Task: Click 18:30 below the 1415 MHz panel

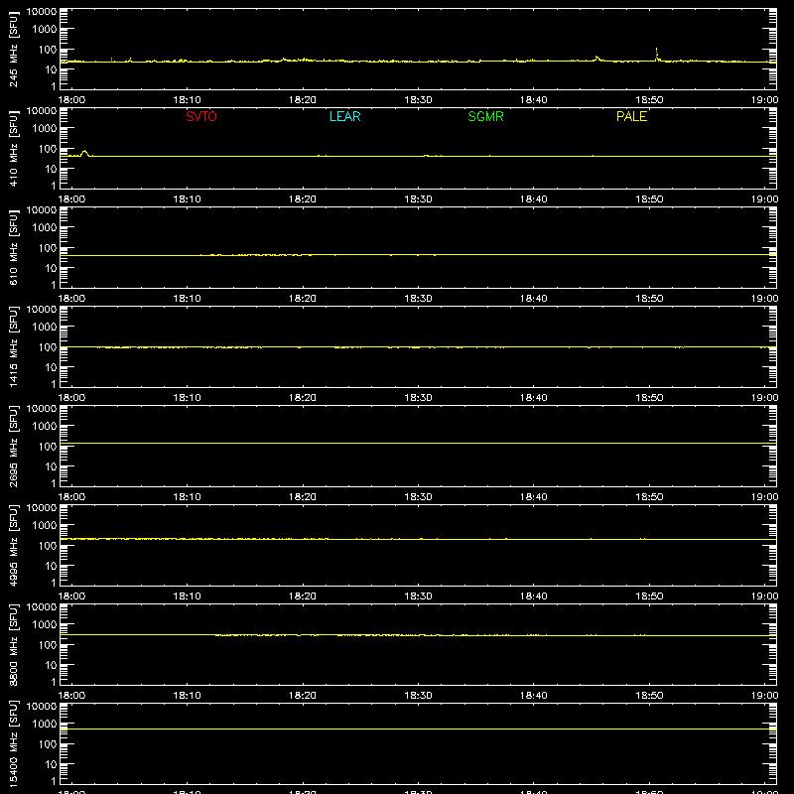Action: point(418,398)
